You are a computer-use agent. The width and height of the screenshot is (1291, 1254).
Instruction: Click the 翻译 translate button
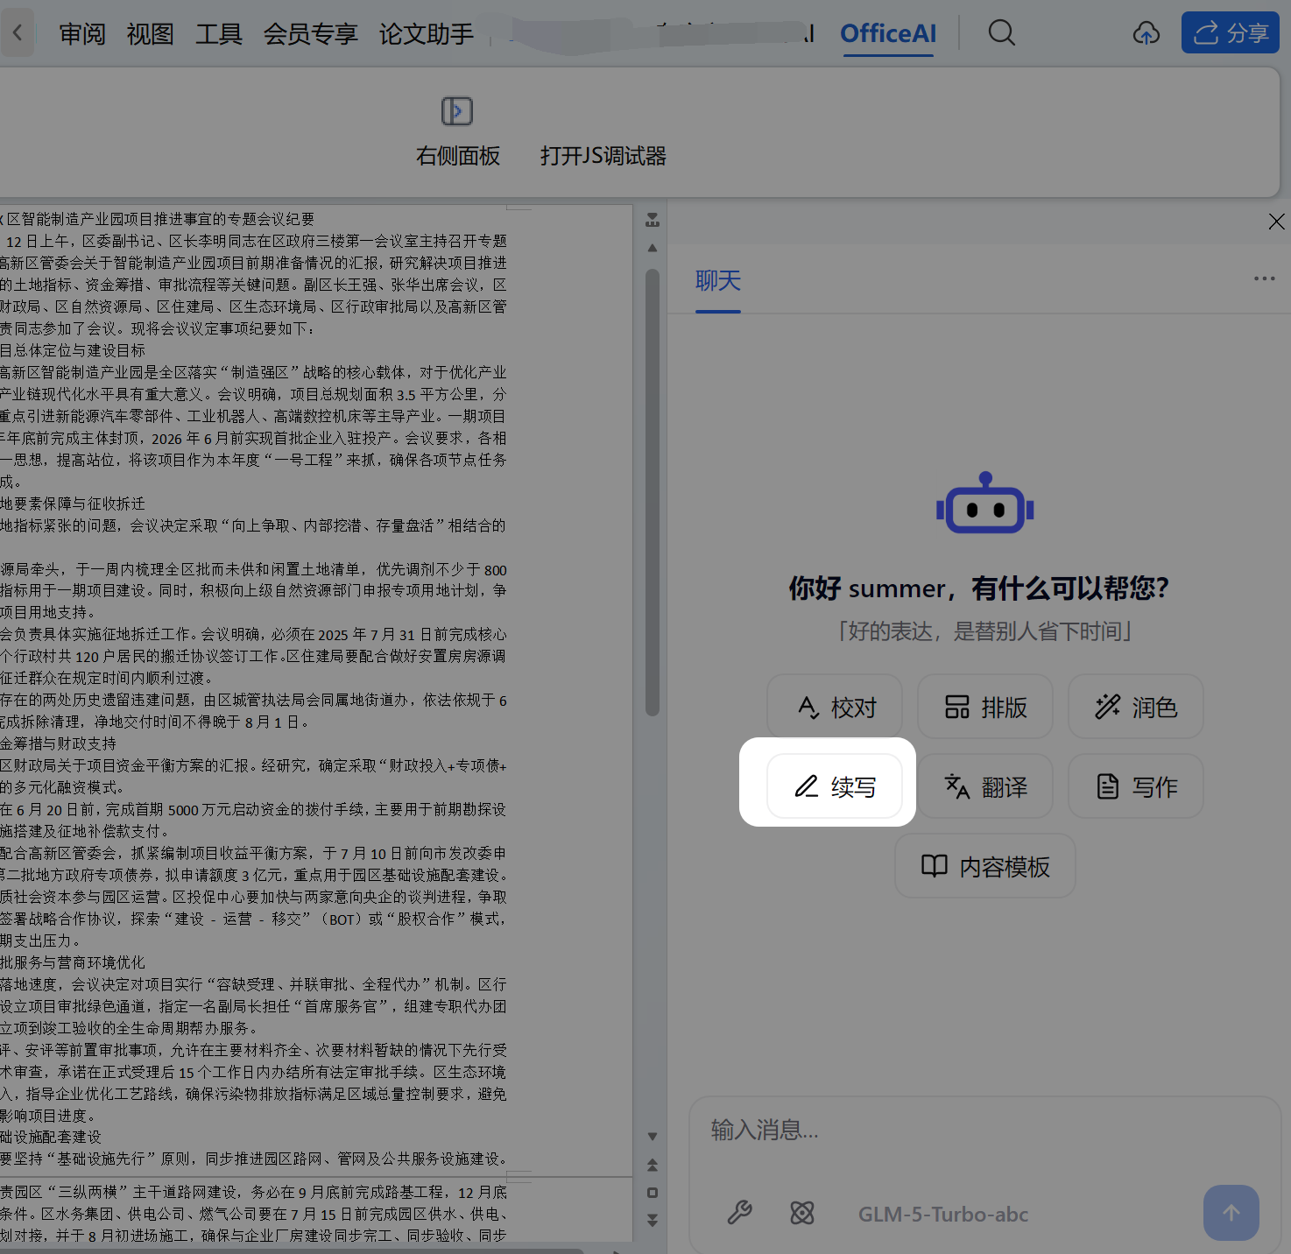tap(985, 786)
